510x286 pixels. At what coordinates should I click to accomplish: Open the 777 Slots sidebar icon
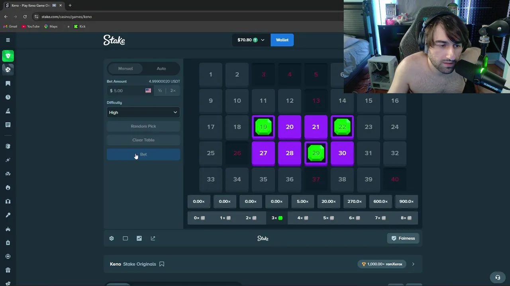pos(8,174)
